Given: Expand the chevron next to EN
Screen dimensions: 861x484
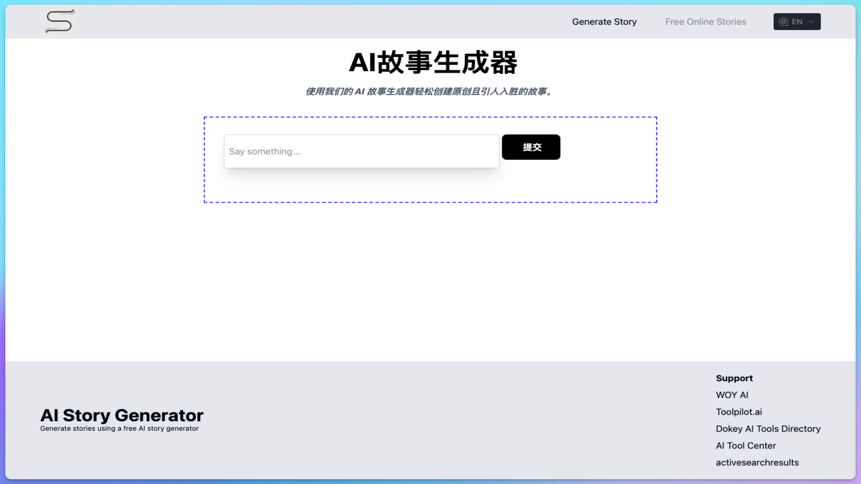Looking at the screenshot, I should click(x=810, y=22).
